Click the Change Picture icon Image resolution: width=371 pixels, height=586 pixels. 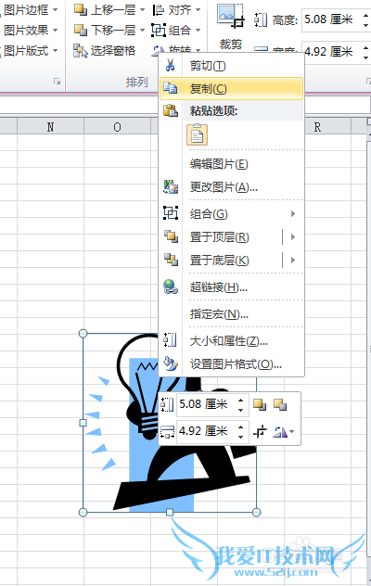pyautogui.click(x=171, y=187)
